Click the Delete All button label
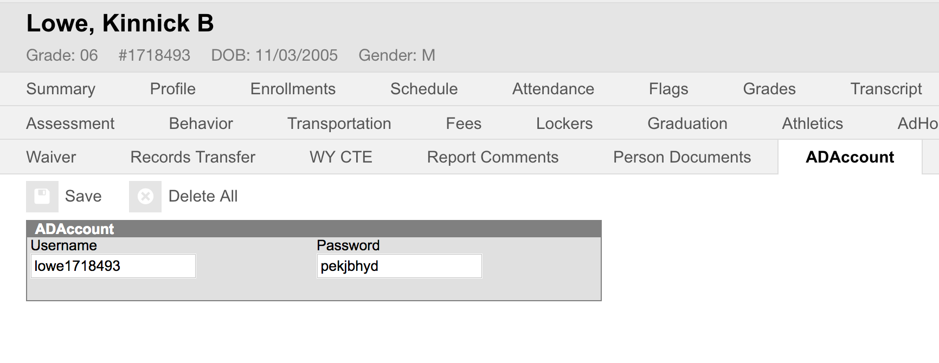The height and width of the screenshot is (363, 939). click(x=203, y=196)
